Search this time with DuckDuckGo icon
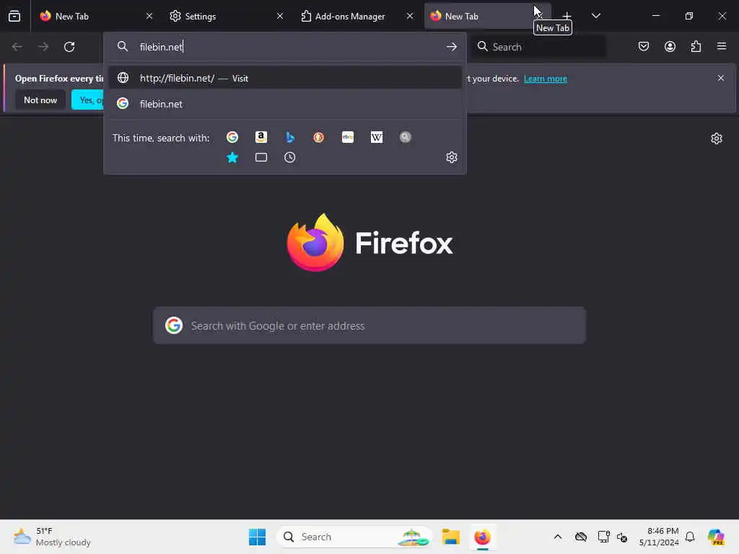Screen dimensions: 739x554 coord(318,137)
